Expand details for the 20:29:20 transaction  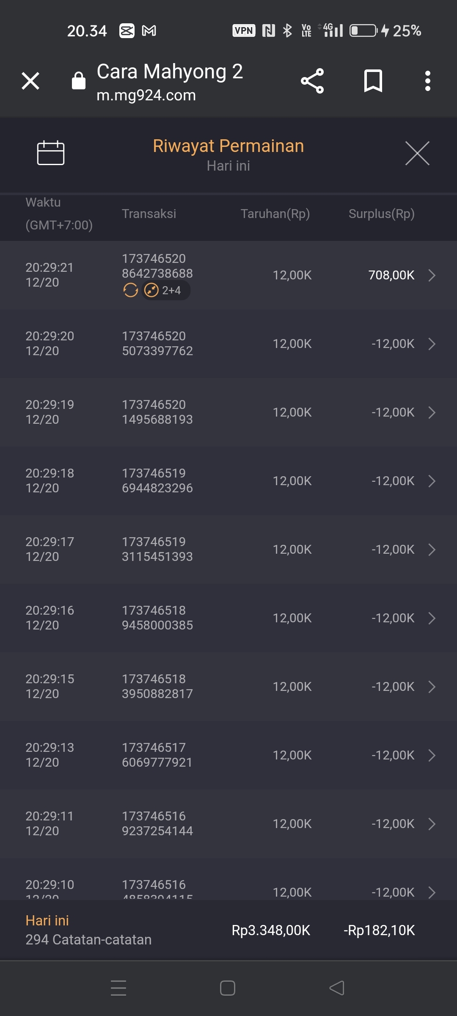[x=432, y=344]
